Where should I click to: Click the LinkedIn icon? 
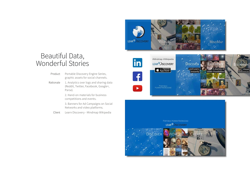(x=137, y=63)
